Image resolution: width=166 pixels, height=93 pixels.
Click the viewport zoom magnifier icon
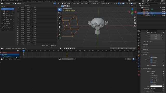click(135, 17)
